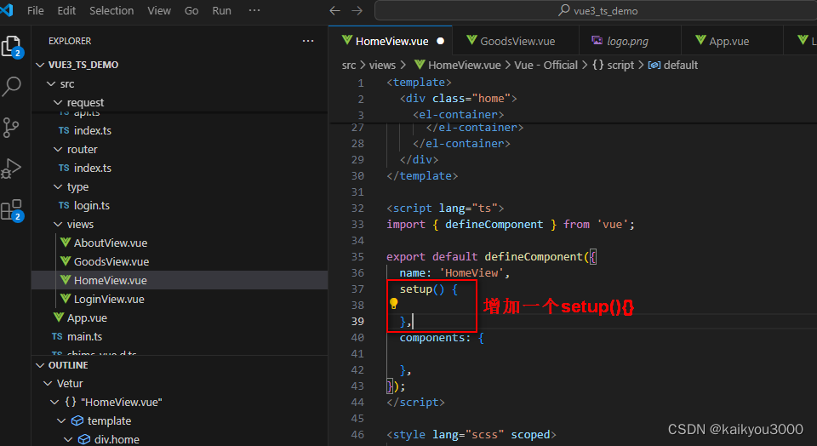Open the View menu
This screenshot has height=446, width=817.
[x=159, y=10]
